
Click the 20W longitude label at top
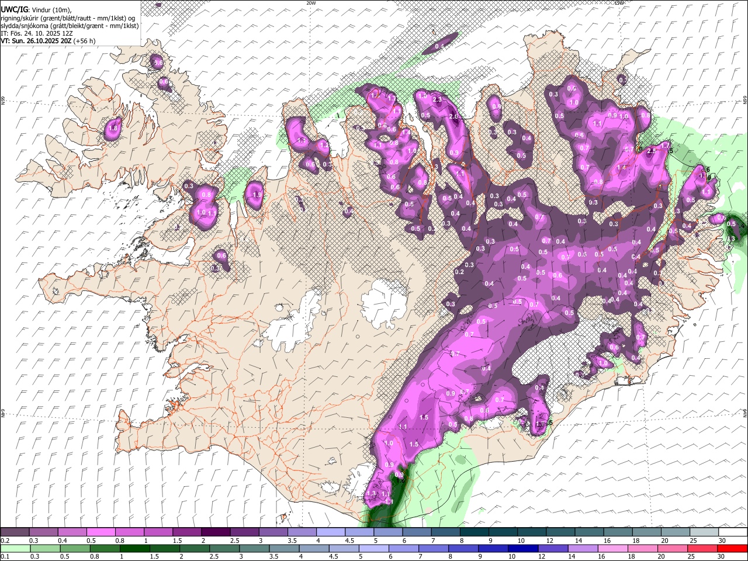[311, 3]
